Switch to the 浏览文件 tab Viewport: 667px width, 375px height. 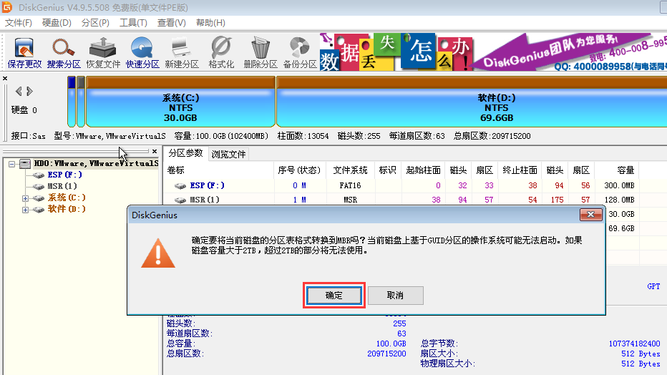click(x=228, y=154)
